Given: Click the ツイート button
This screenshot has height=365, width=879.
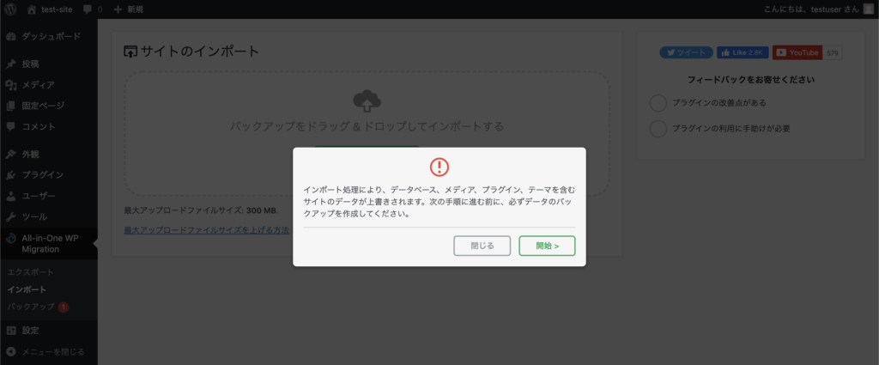Looking at the screenshot, I should tap(686, 52).
